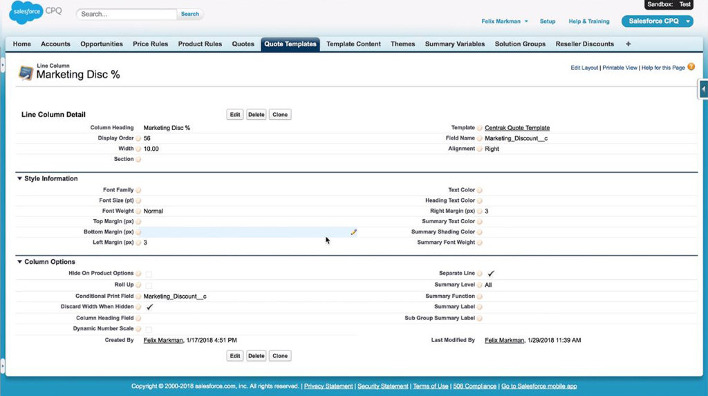Click the help bubble next to Conditional Print Field
The height and width of the screenshot is (396, 708).
click(x=138, y=296)
